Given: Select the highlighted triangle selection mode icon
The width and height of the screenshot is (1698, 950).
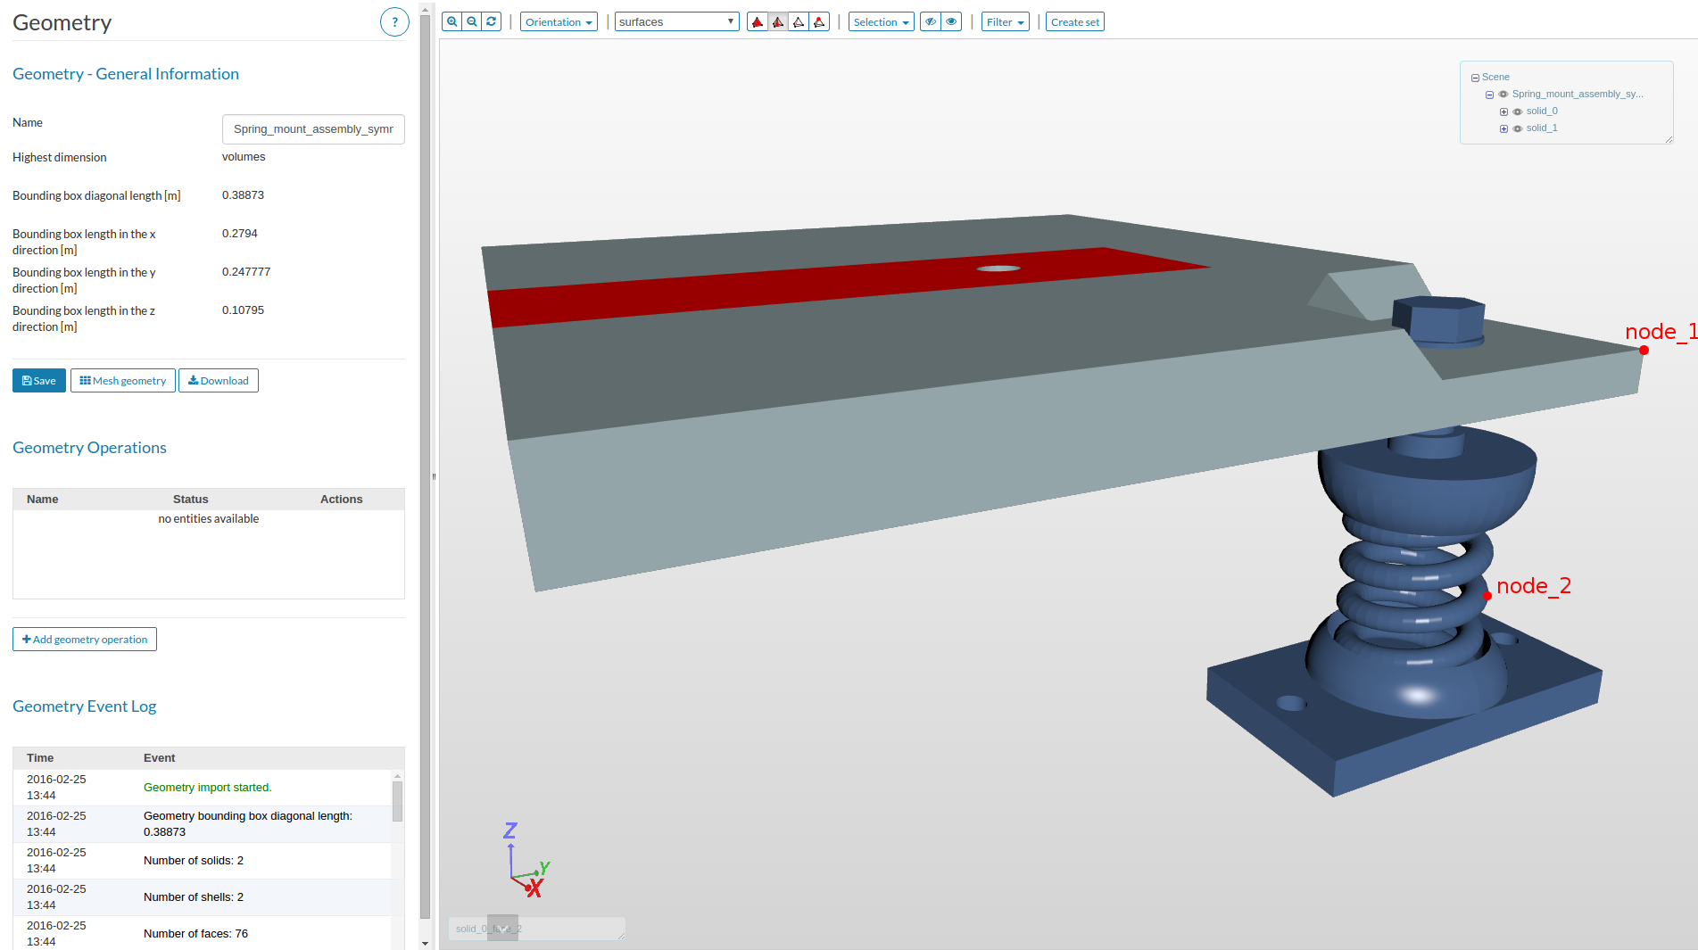Looking at the screenshot, I should click(x=777, y=21).
